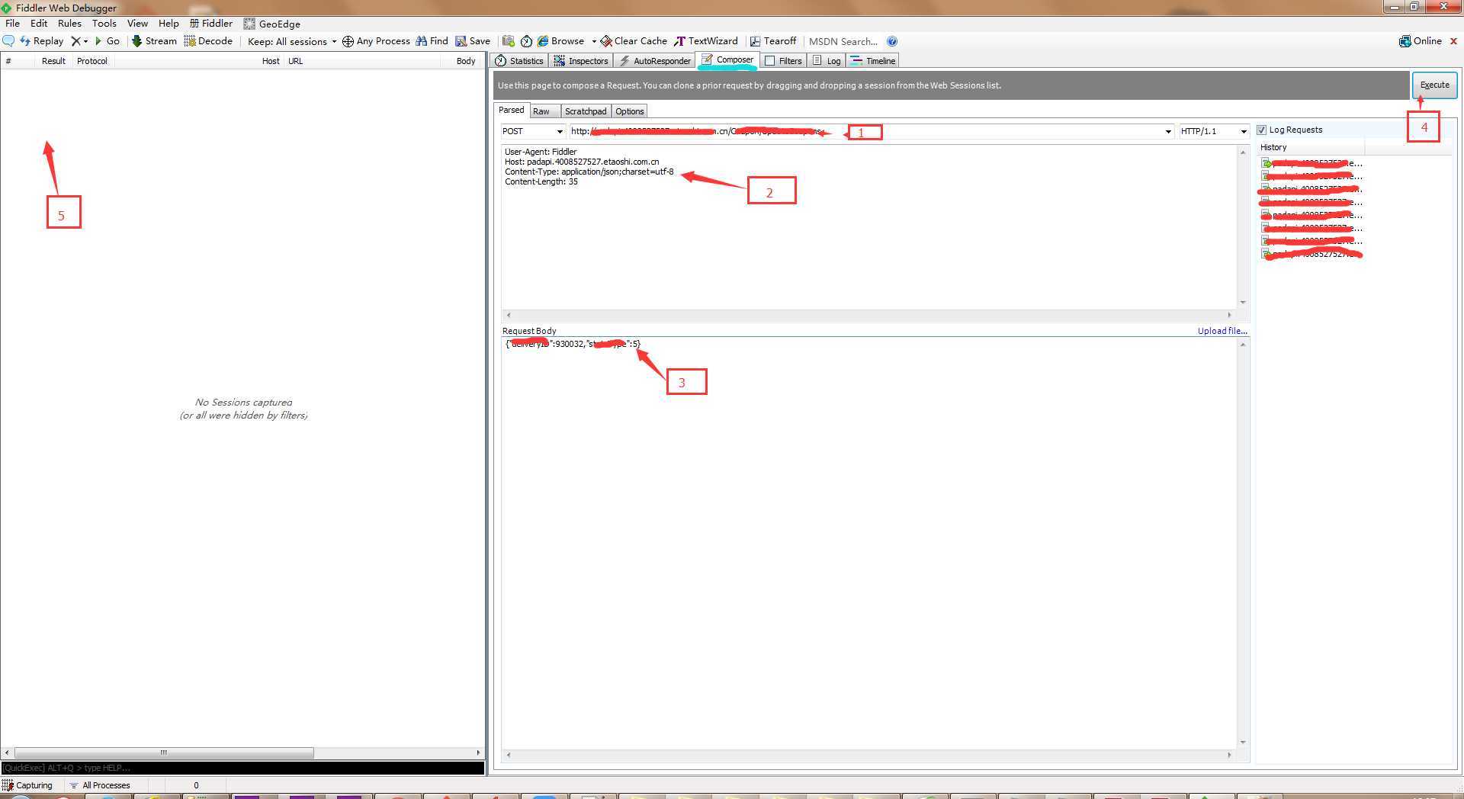Screen dimensions: 1464x799
Task: Click Save sessions toolbar button
Action: (x=473, y=41)
